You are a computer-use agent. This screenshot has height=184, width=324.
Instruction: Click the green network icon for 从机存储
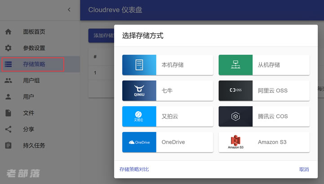235,65
